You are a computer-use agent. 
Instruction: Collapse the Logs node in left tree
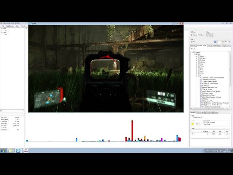pyautogui.click(x=1, y=32)
